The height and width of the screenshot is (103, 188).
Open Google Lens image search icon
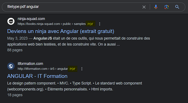pyautogui.click(x=167, y=7)
